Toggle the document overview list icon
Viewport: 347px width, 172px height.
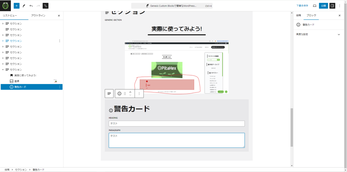pyautogui.click(x=46, y=6)
